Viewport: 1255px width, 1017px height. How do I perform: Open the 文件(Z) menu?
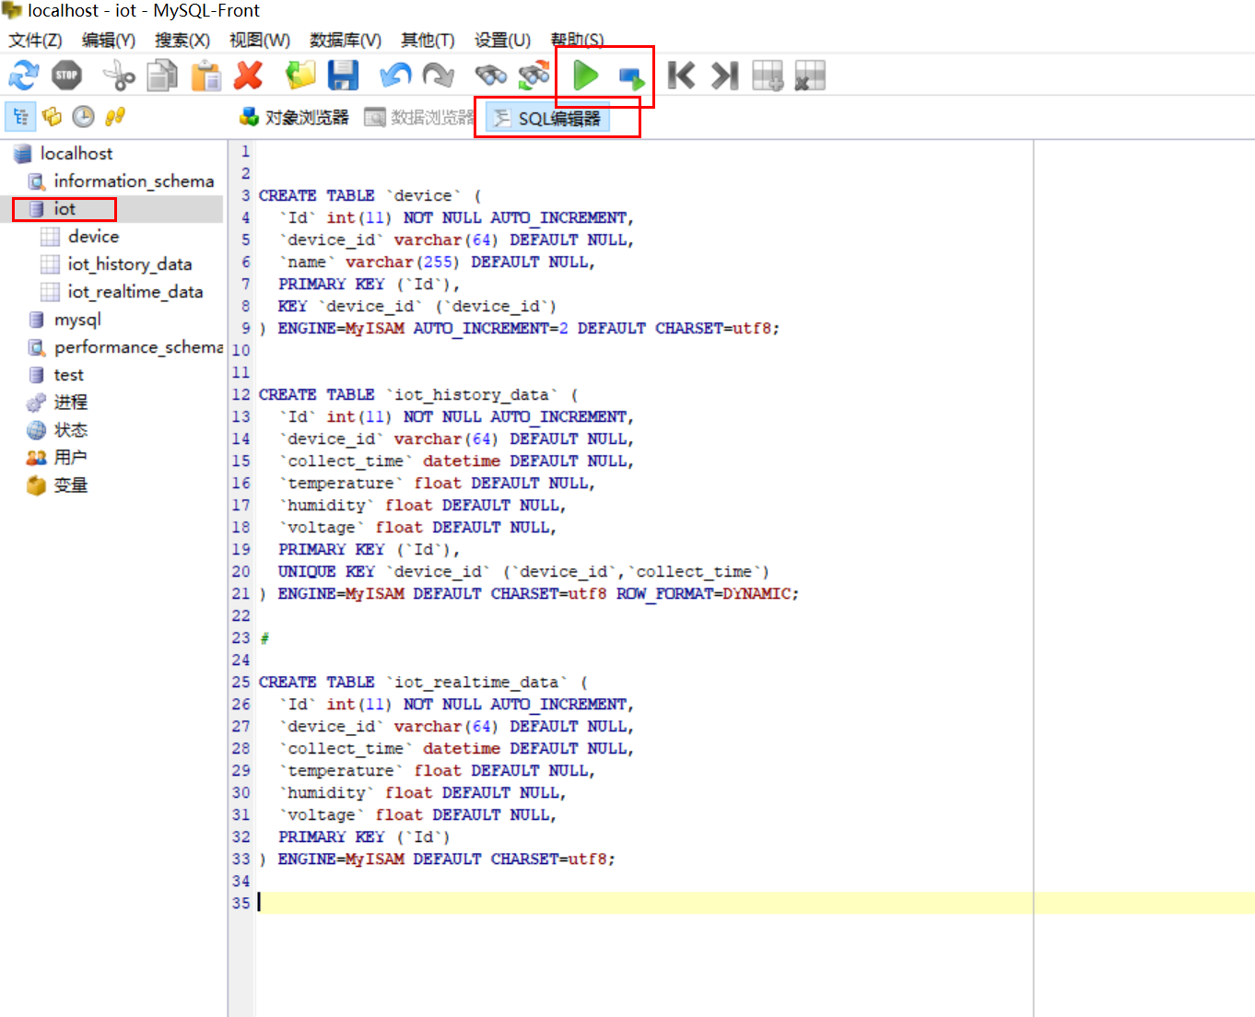[x=35, y=41]
